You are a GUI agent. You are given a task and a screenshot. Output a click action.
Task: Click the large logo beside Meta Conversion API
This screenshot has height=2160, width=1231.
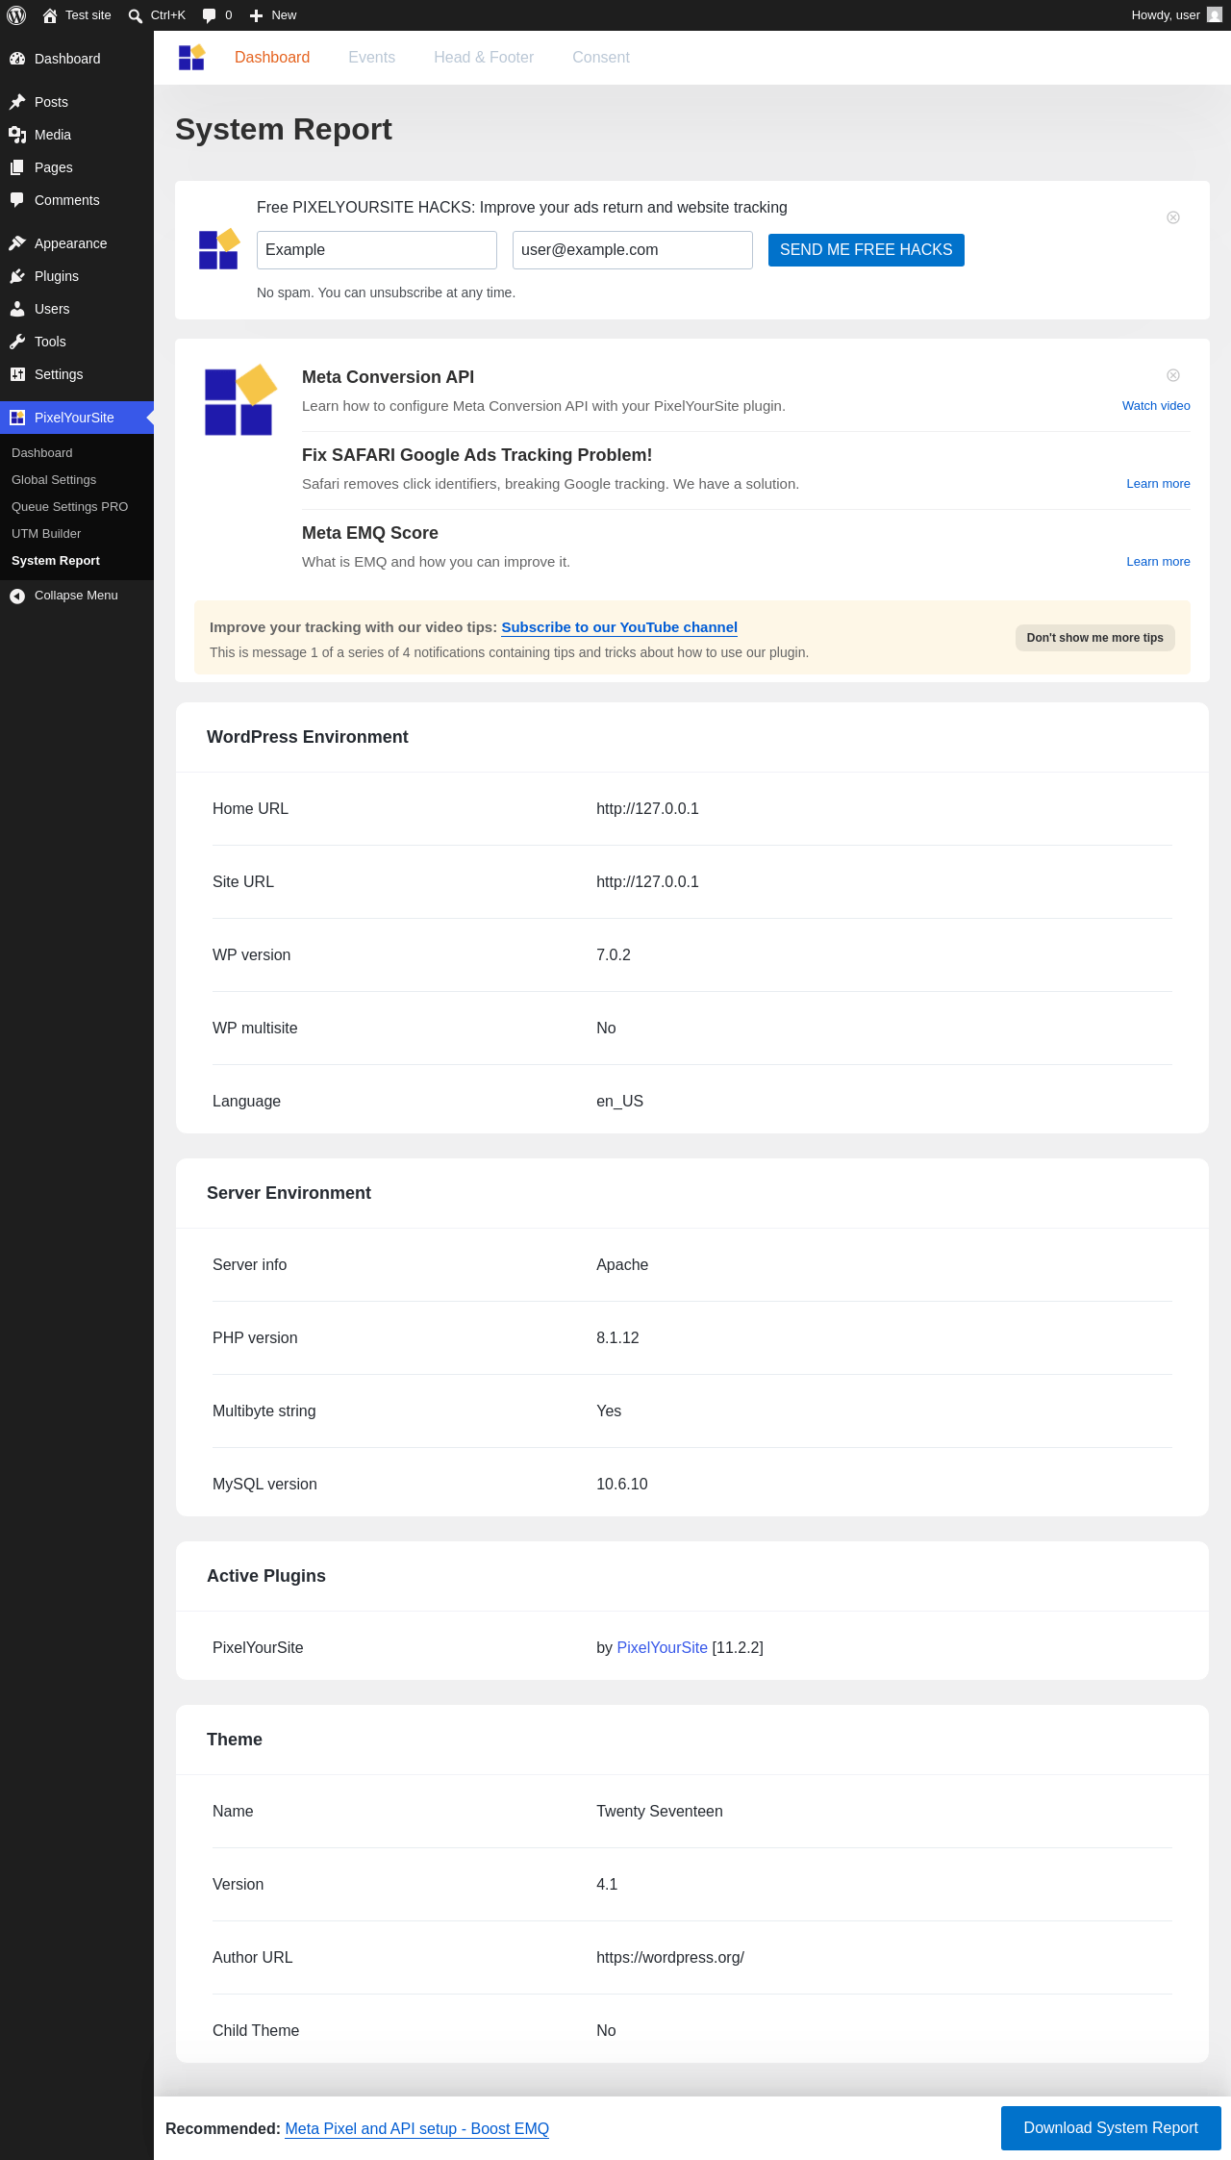point(240,400)
